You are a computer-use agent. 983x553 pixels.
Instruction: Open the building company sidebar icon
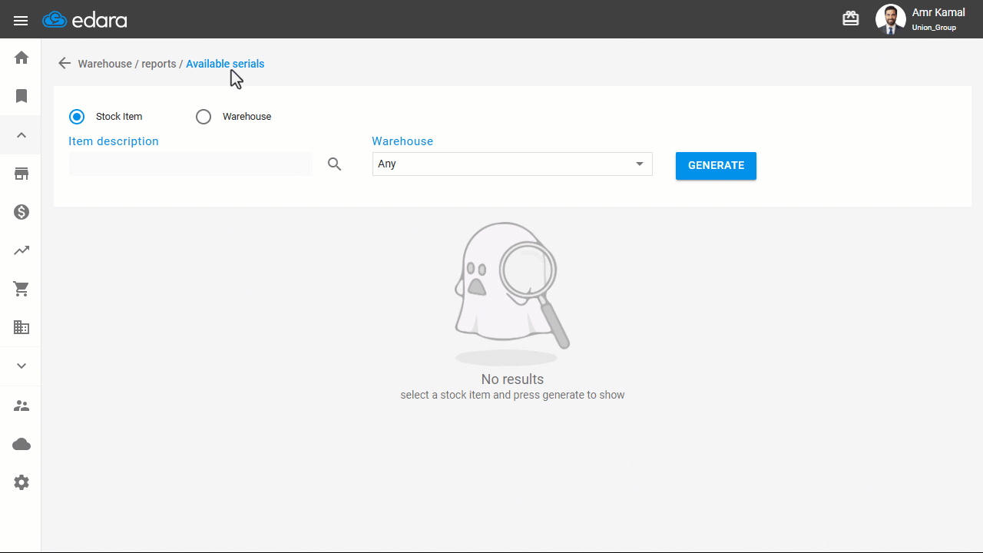point(22,328)
